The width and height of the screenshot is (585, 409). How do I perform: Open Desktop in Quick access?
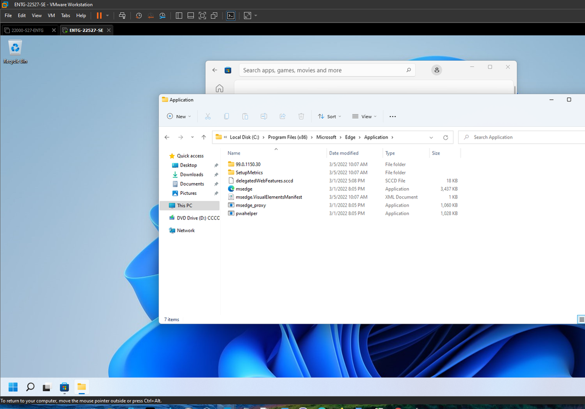coord(188,165)
